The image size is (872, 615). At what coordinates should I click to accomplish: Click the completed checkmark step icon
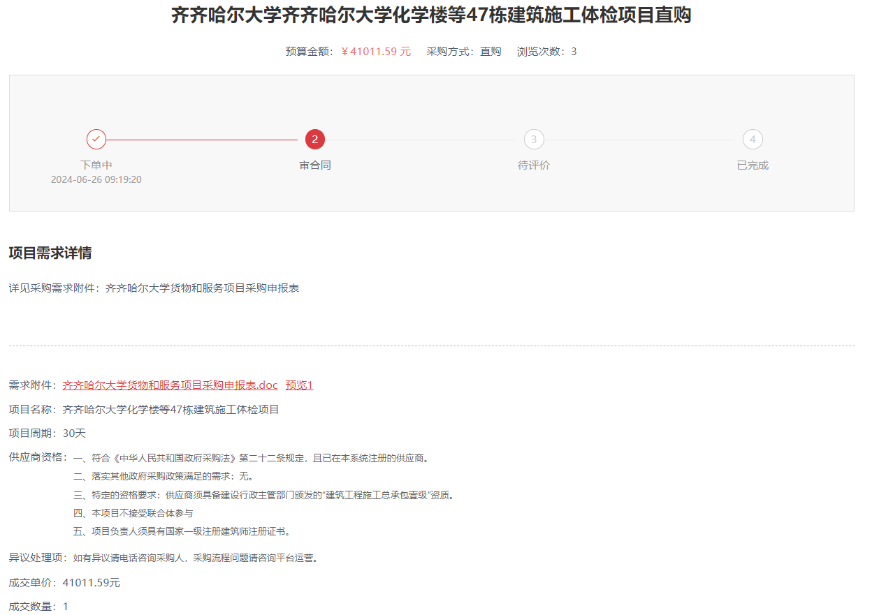click(x=96, y=140)
